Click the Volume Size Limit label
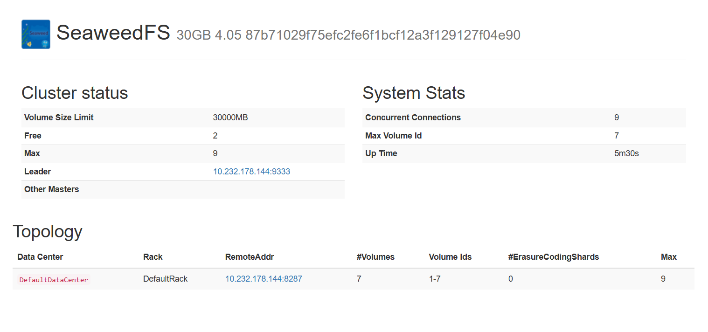 click(x=59, y=118)
